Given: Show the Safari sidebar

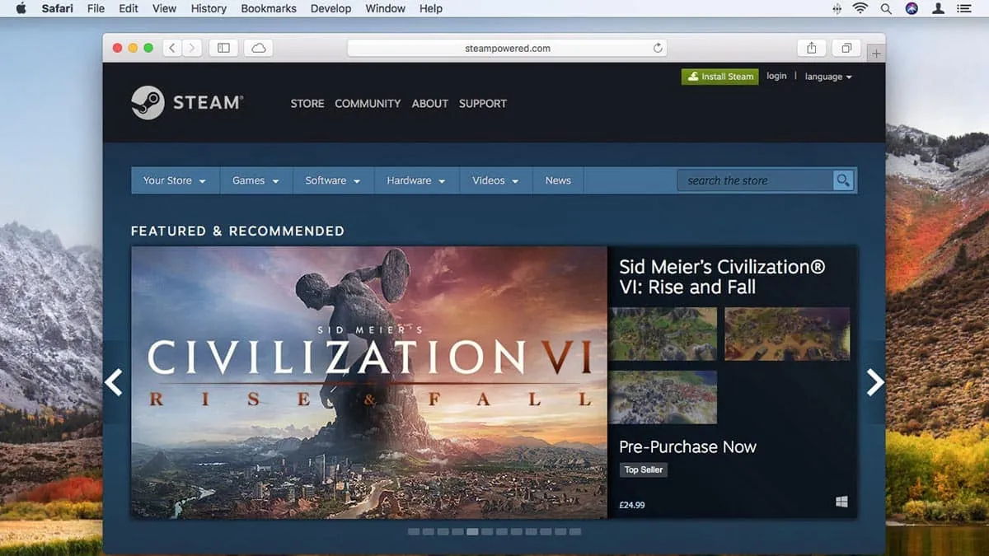Looking at the screenshot, I should tap(223, 48).
